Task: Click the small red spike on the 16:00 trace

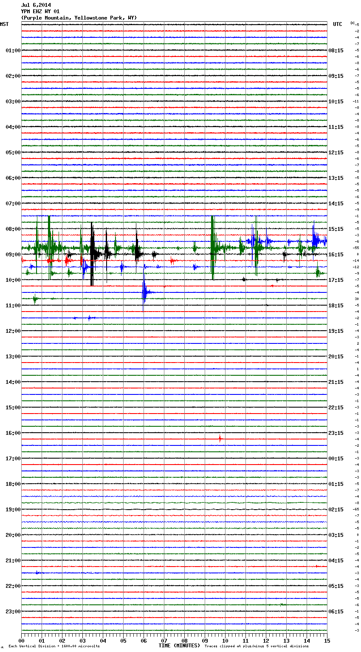Action: [x=220, y=439]
